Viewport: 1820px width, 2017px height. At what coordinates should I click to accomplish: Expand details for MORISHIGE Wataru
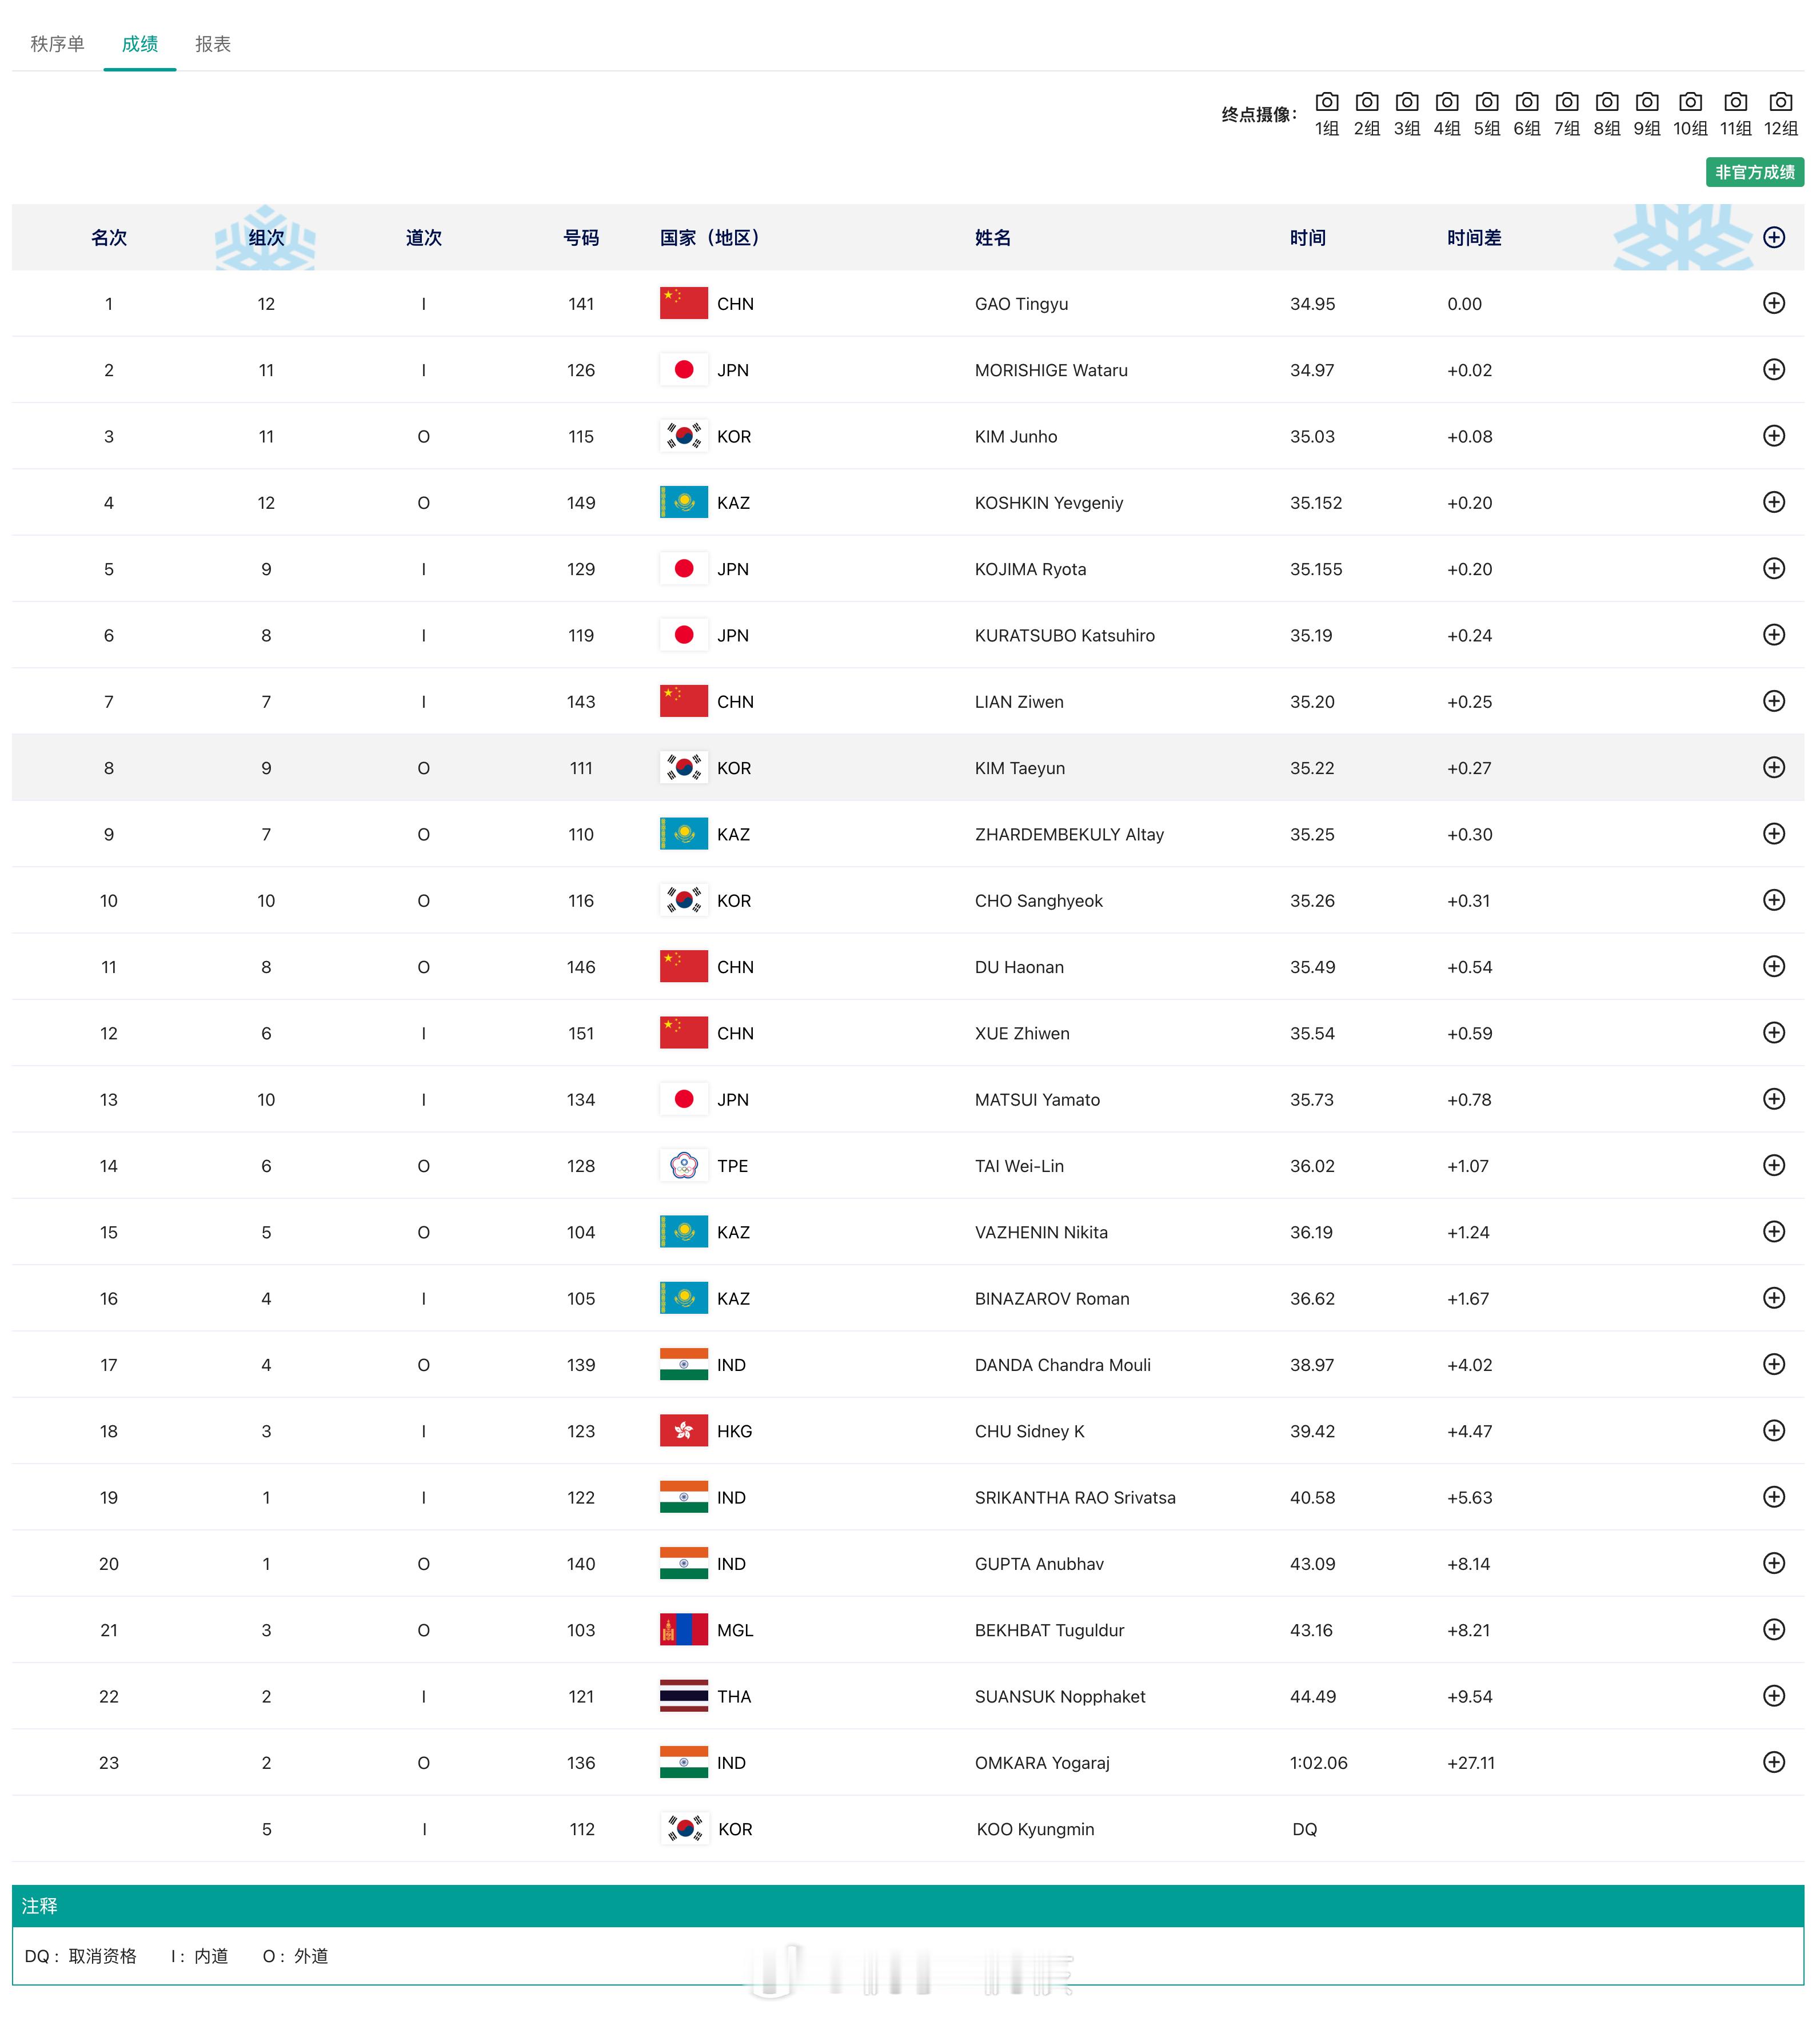(1773, 369)
